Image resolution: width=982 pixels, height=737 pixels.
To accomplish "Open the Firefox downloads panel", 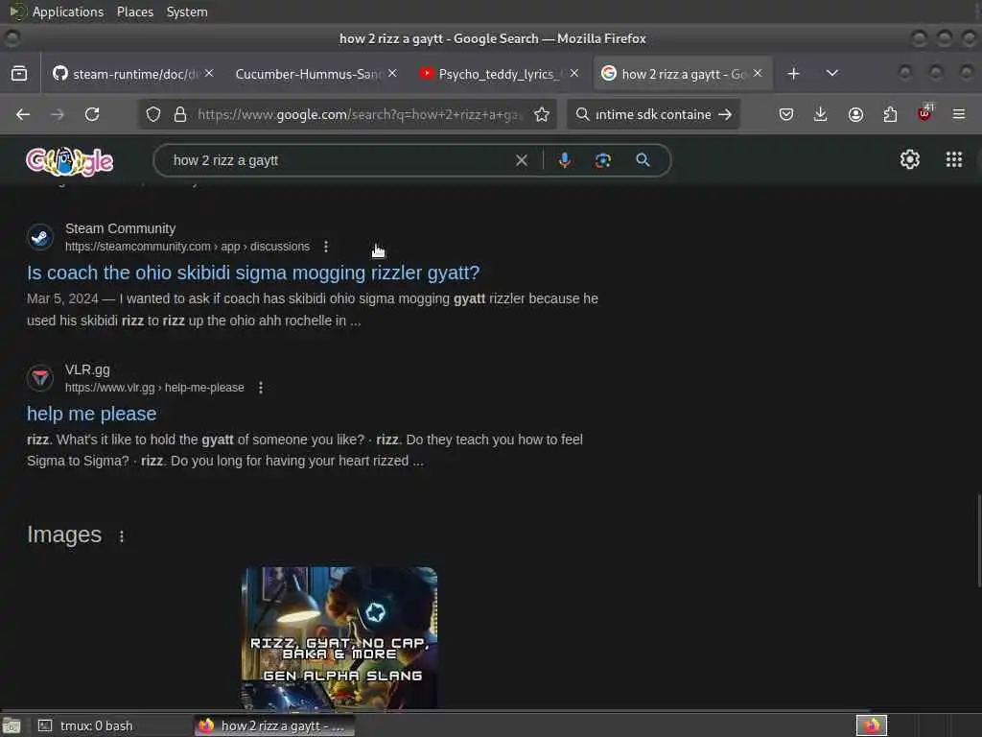I will [821, 115].
